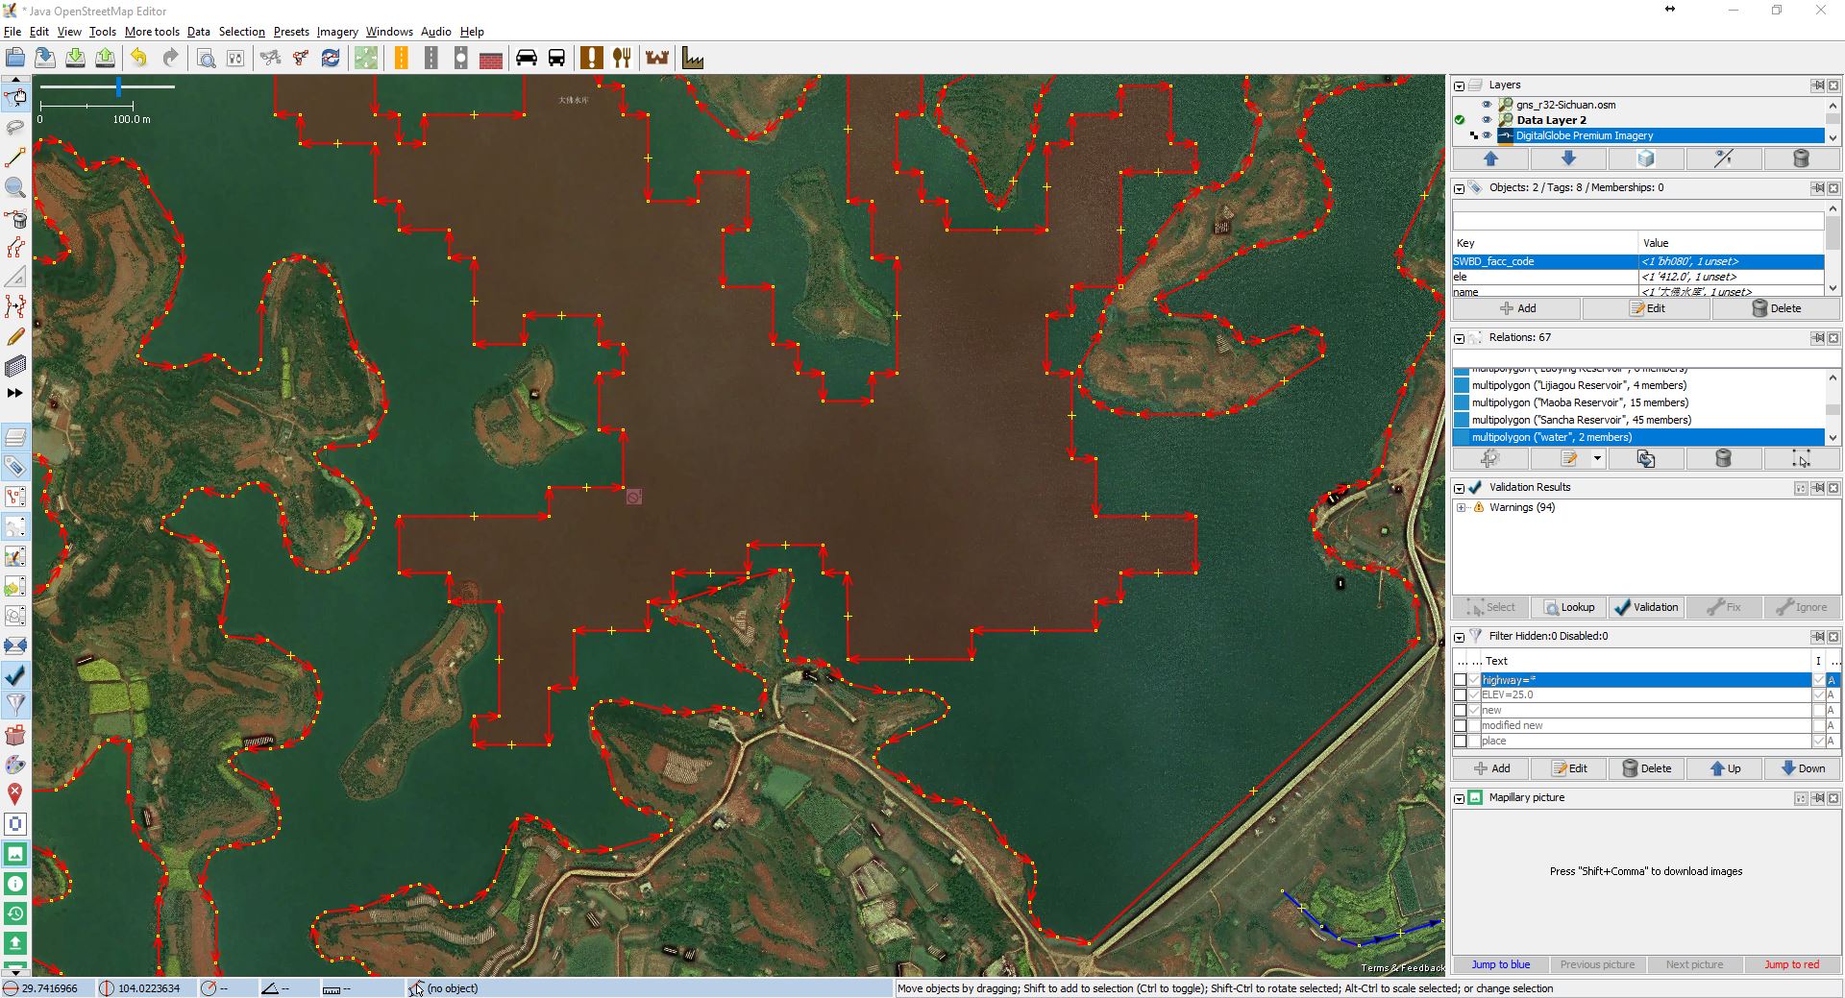Click the fork and spoon preset icon
This screenshot has width=1845, height=998.
tap(622, 58)
